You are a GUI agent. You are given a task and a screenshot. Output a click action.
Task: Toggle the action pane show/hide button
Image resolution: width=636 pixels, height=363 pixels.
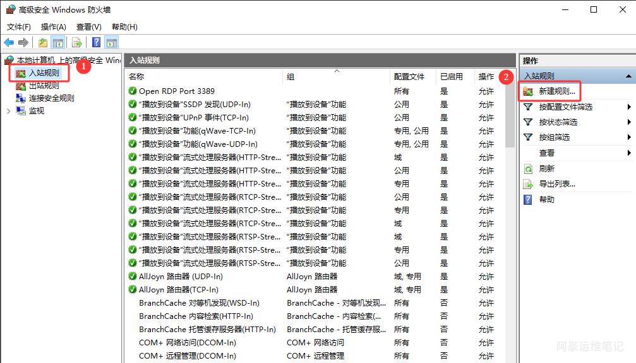point(112,42)
